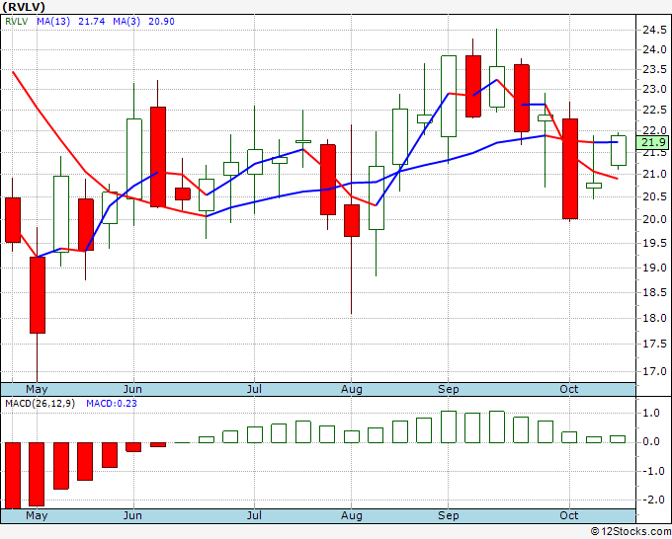Screen dimensions: 672x539
Task: Select the 17.5 price axis label
Action: tap(654, 345)
